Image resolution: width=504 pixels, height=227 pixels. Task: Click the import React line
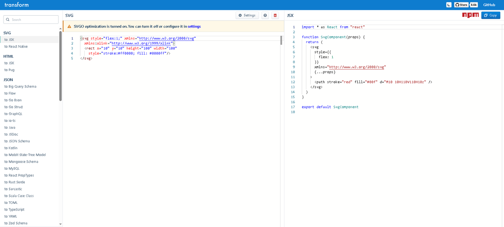click(x=333, y=27)
